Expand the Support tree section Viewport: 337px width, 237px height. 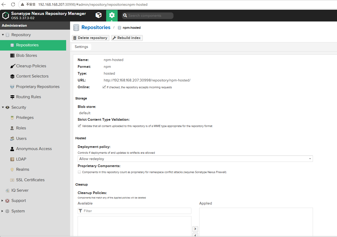coord(2,201)
